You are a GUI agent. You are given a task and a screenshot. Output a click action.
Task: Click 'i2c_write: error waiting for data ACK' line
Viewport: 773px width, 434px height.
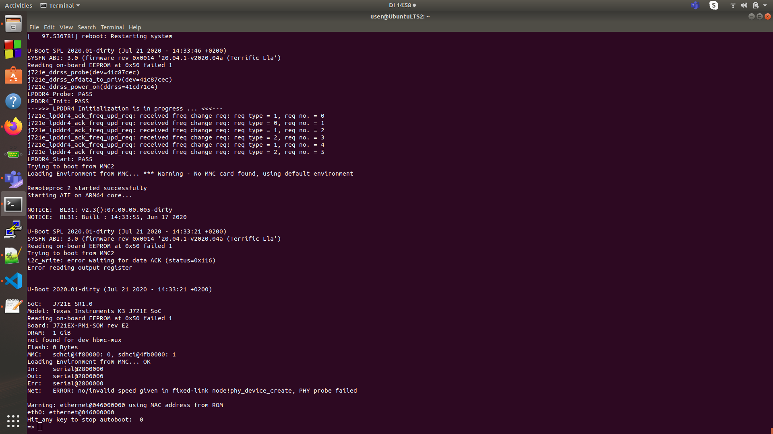[122, 260]
